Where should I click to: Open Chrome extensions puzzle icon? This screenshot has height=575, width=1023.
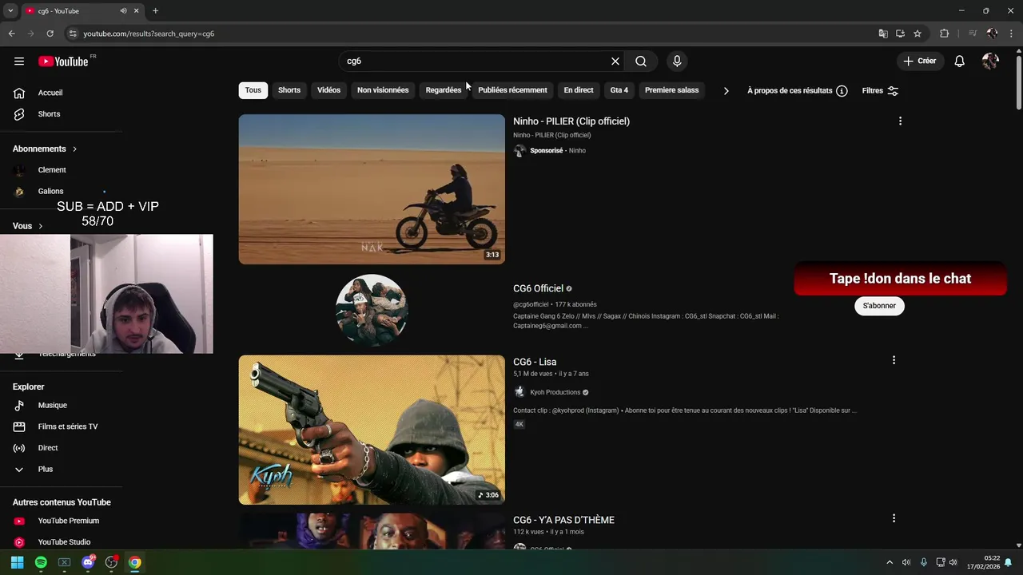(945, 34)
